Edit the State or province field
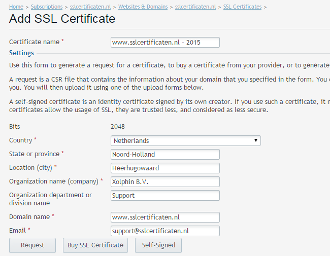Image resolution: width=330 pixels, height=256 pixels. [165, 155]
